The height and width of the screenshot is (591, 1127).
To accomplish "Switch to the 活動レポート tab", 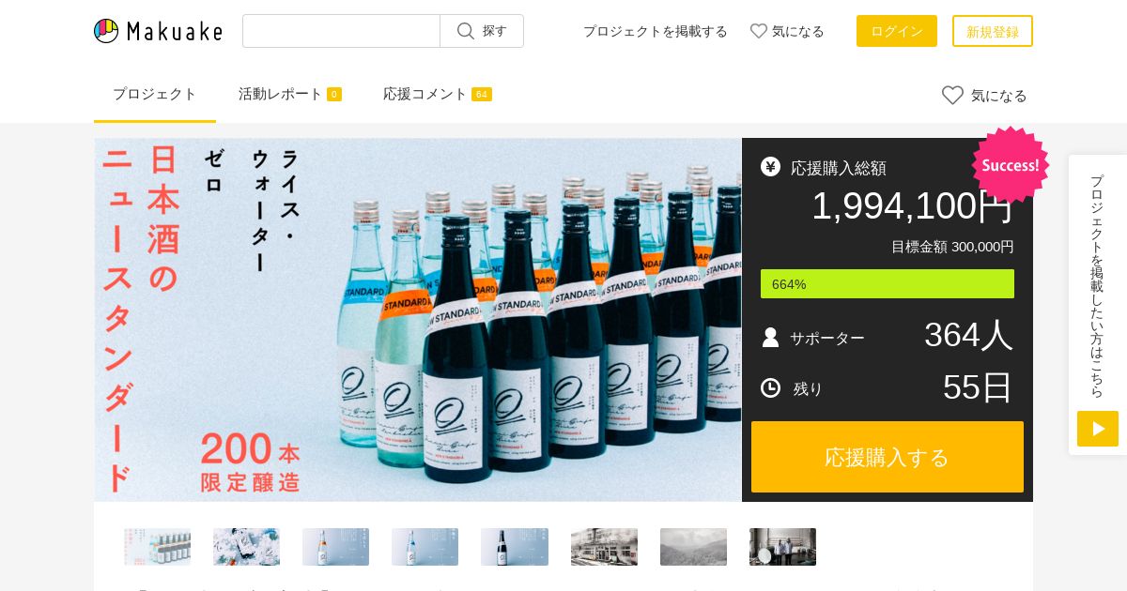I will pos(290,94).
